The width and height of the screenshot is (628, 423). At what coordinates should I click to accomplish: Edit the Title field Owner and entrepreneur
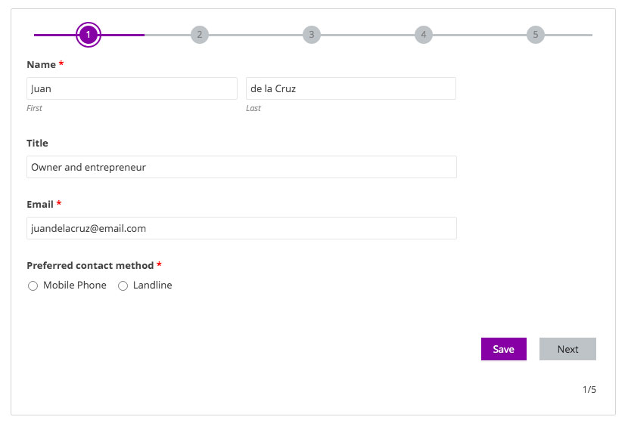tap(241, 167)
